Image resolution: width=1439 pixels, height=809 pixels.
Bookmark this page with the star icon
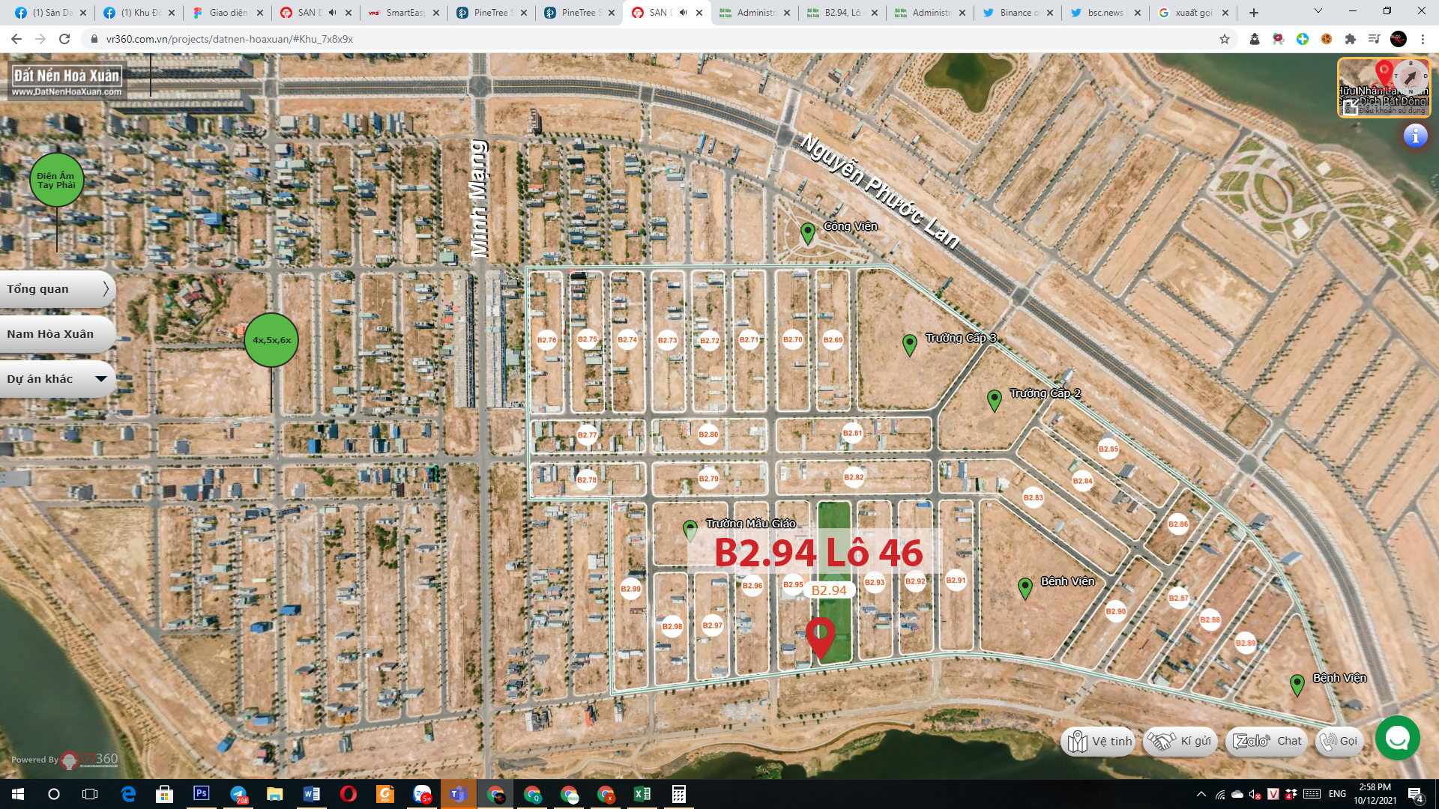pyautogui.click(x=1225, y=39)
